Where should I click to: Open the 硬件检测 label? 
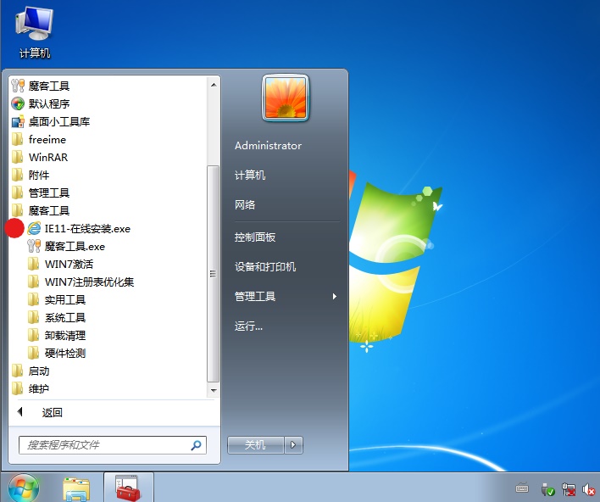tap(65, 353)
